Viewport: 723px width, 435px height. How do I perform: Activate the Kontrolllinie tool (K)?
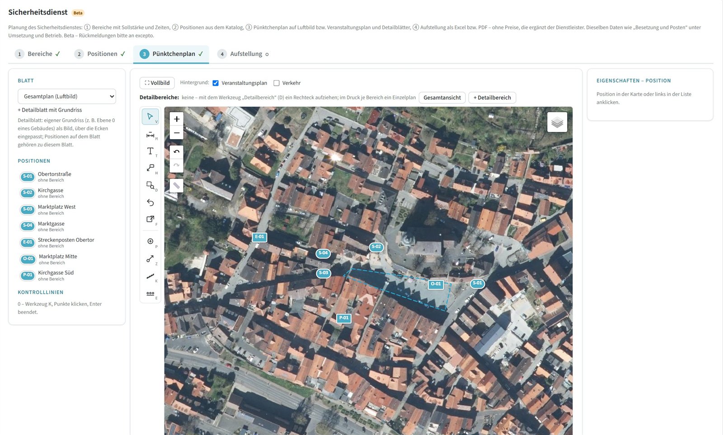(x=150, y=276)
